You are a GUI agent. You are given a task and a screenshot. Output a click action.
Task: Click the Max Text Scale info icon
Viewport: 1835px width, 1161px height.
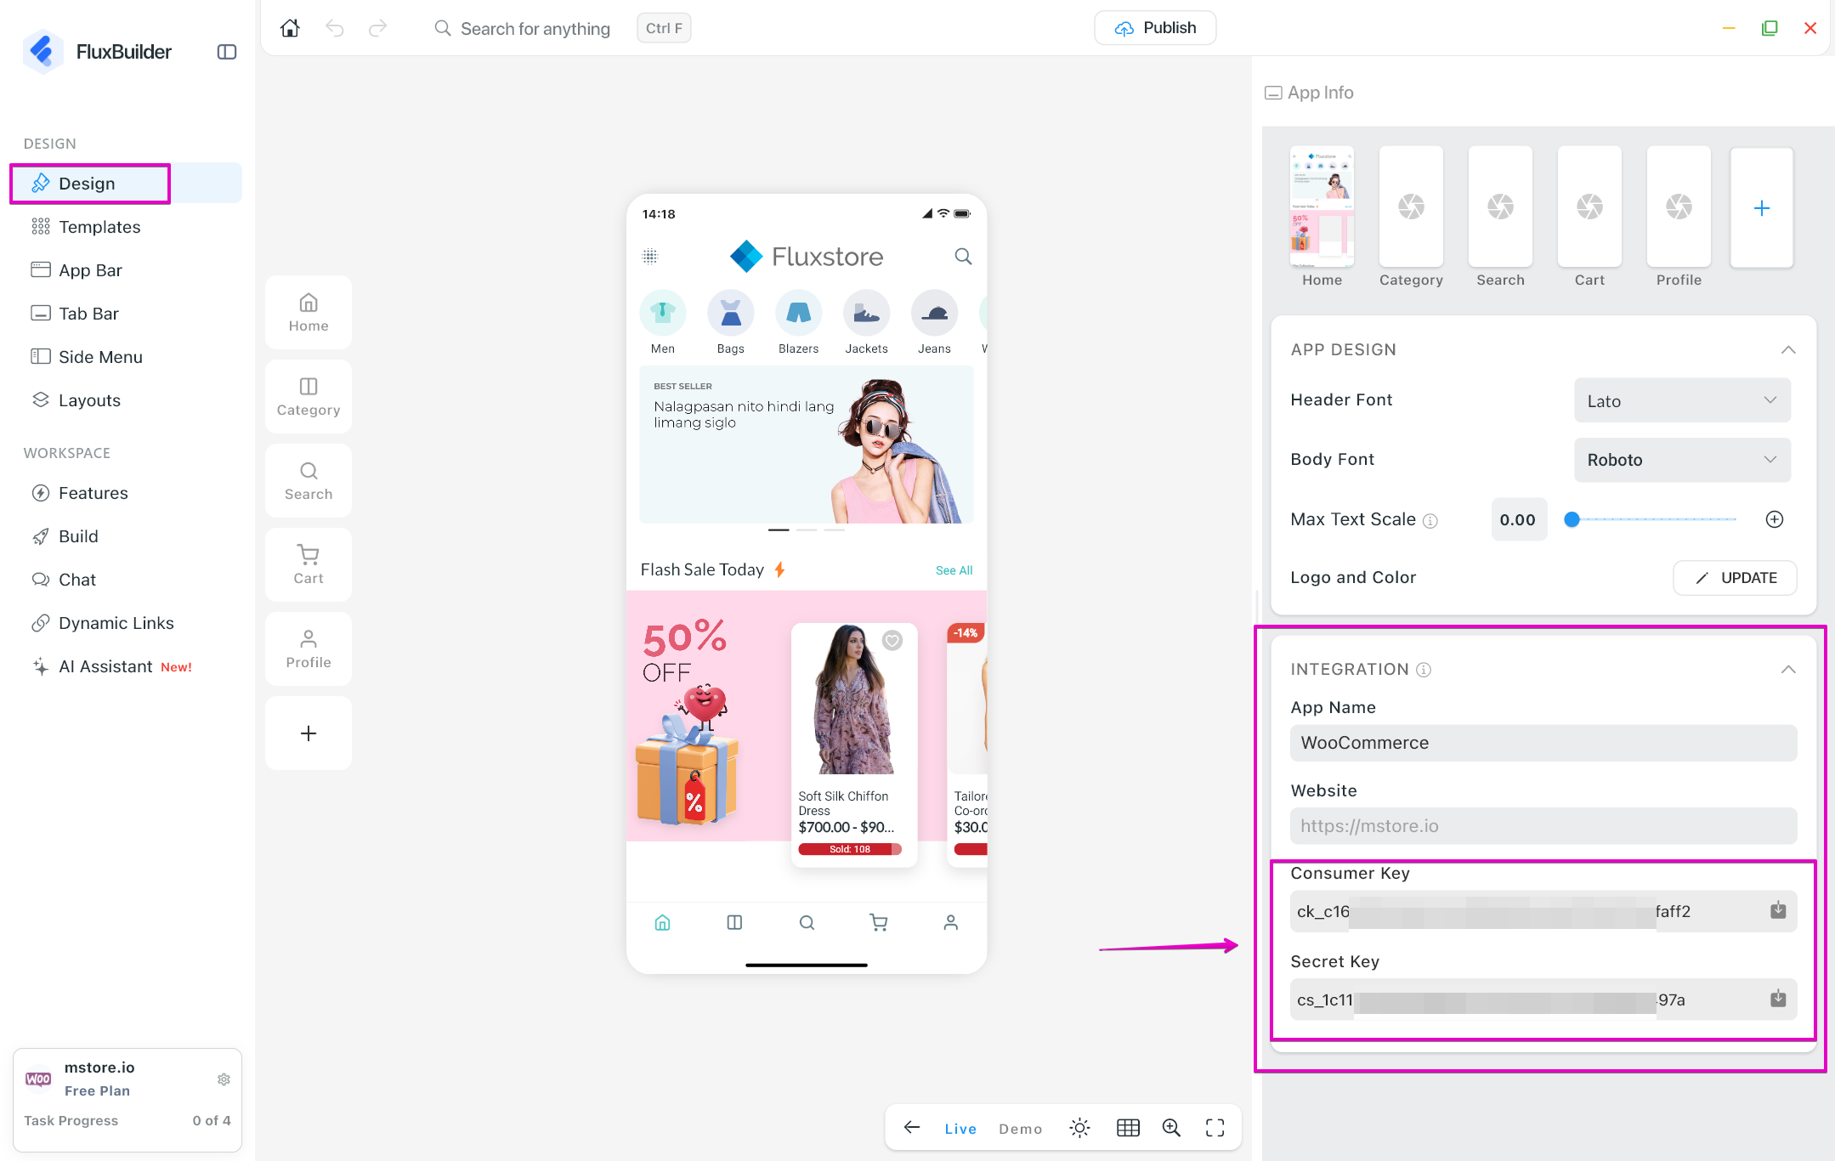tap(1430, 520)
